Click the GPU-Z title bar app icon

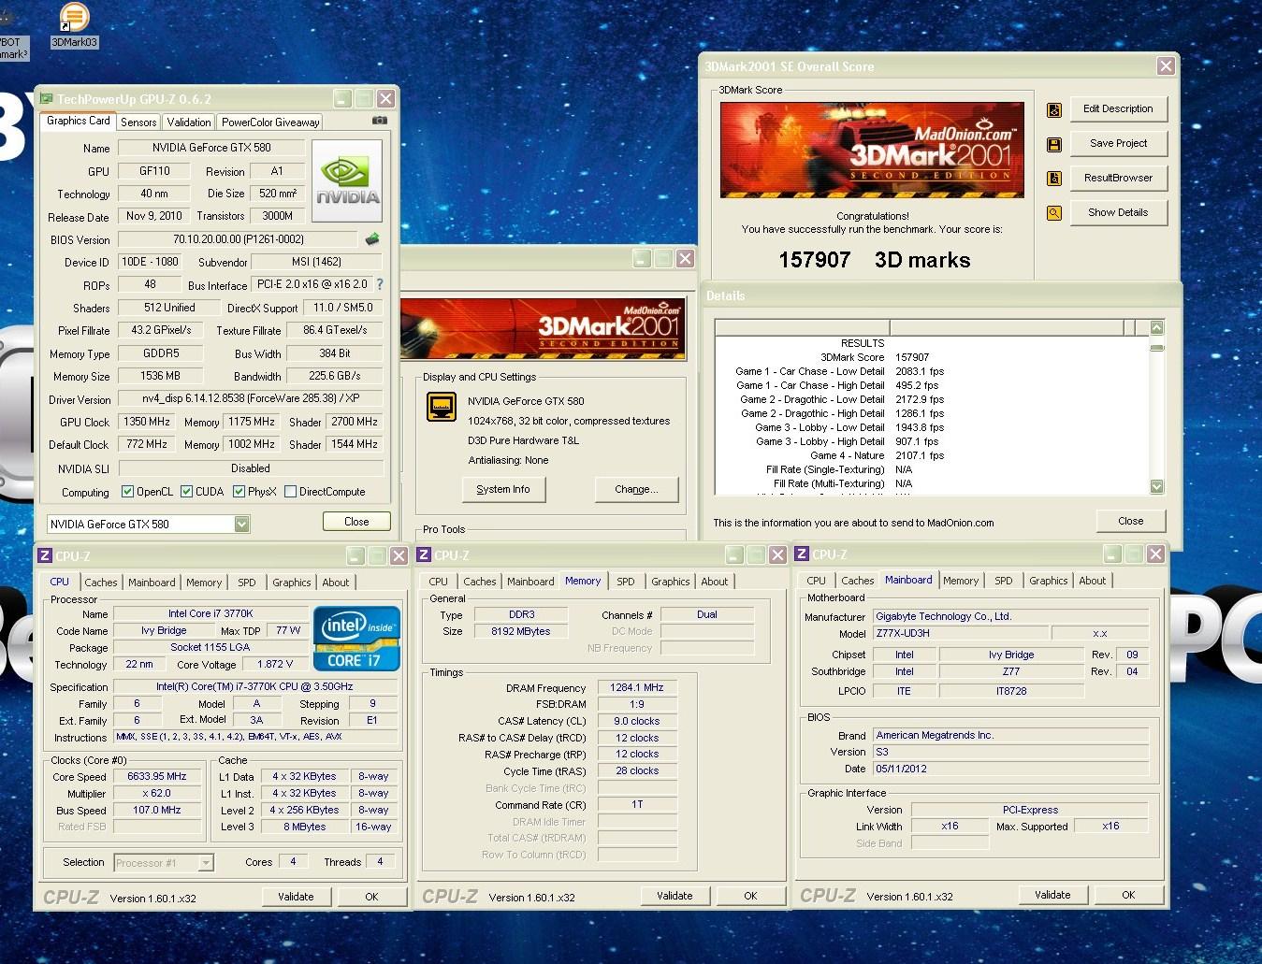pos(46,98)
